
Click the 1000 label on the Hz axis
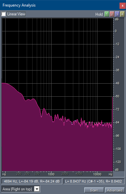click(x=51, y=174)
